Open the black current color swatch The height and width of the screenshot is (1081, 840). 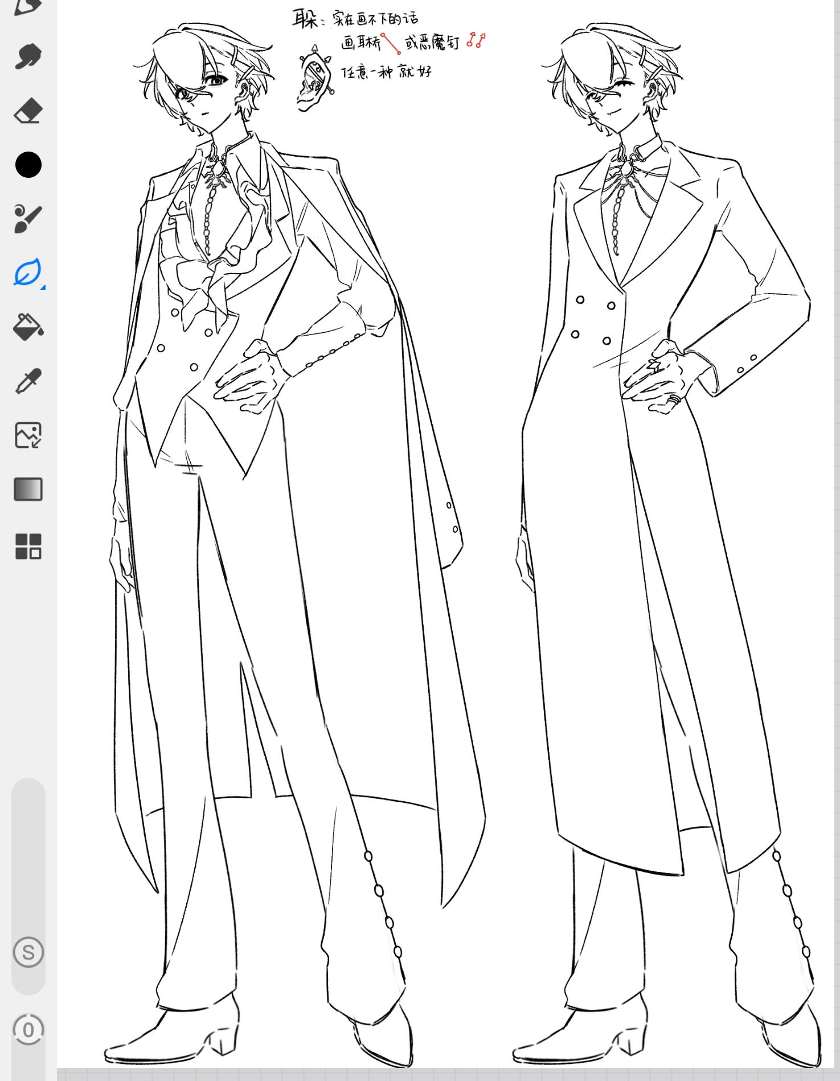(x=28, y=165)
